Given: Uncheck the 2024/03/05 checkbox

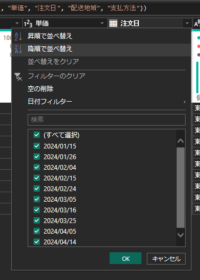Looking at the screenshot, I should point(37,199).
